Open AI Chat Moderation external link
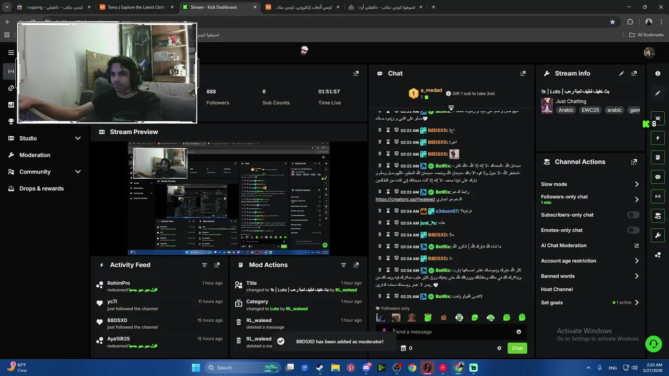The image size is (669, 376). [x=637, y=245]
